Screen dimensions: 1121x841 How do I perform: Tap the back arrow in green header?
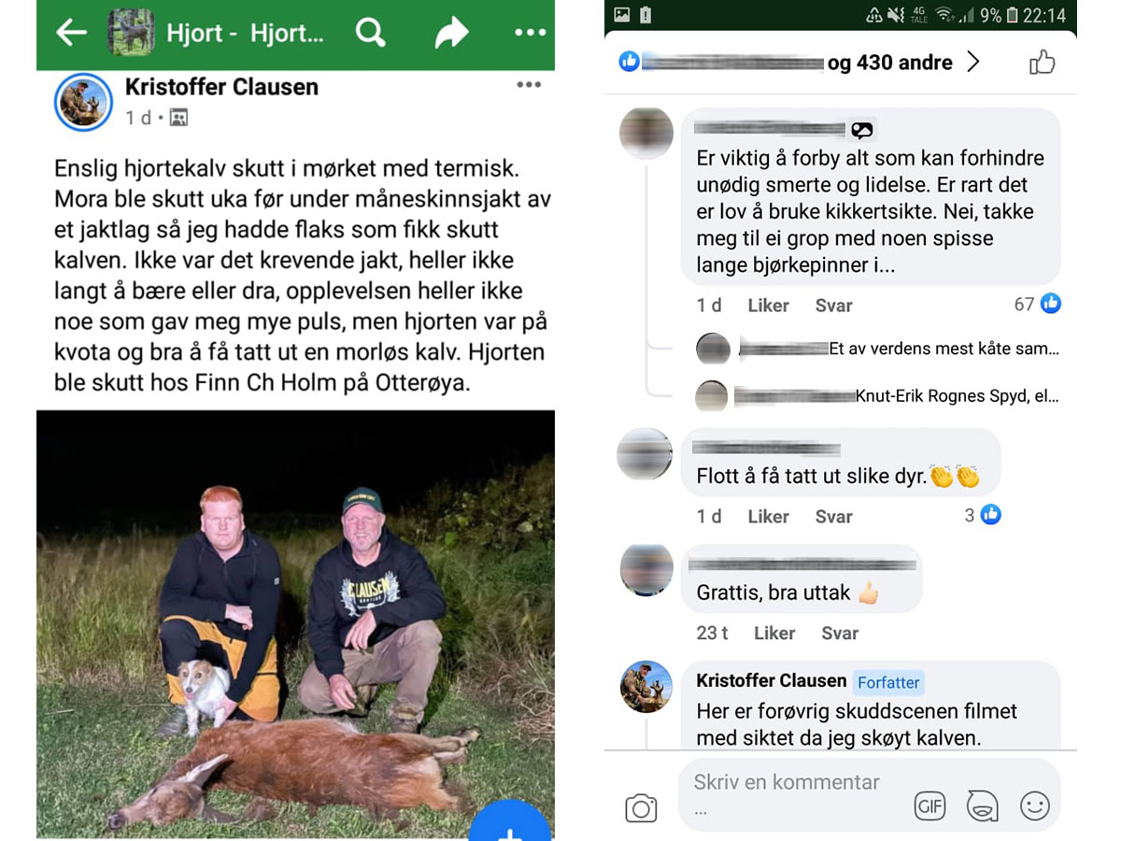(71, 33)
